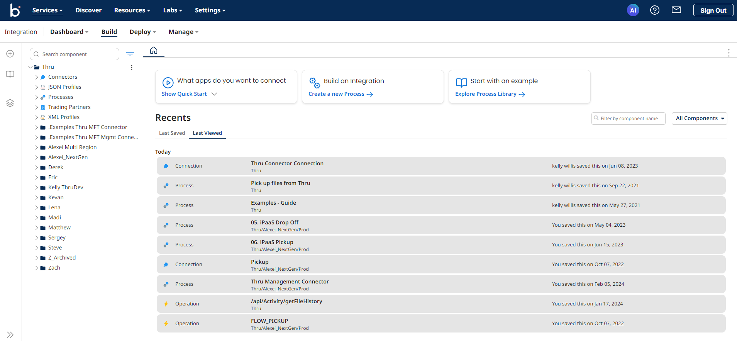Switch to the Last Saved tab
Screen dimensions: 737x341
click(x=172, y=133)
